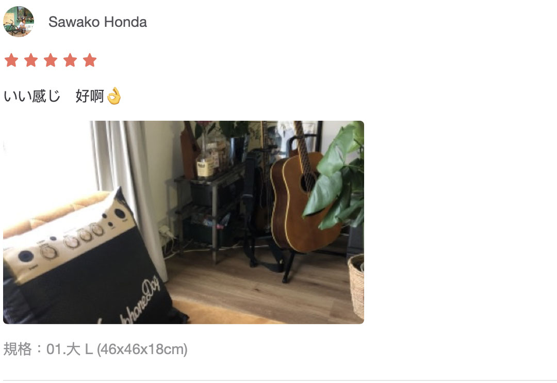The height and width of the screenshot is (383, 557).
Task: Click the OK hand emoji in the review
Action: coord(114,96)
